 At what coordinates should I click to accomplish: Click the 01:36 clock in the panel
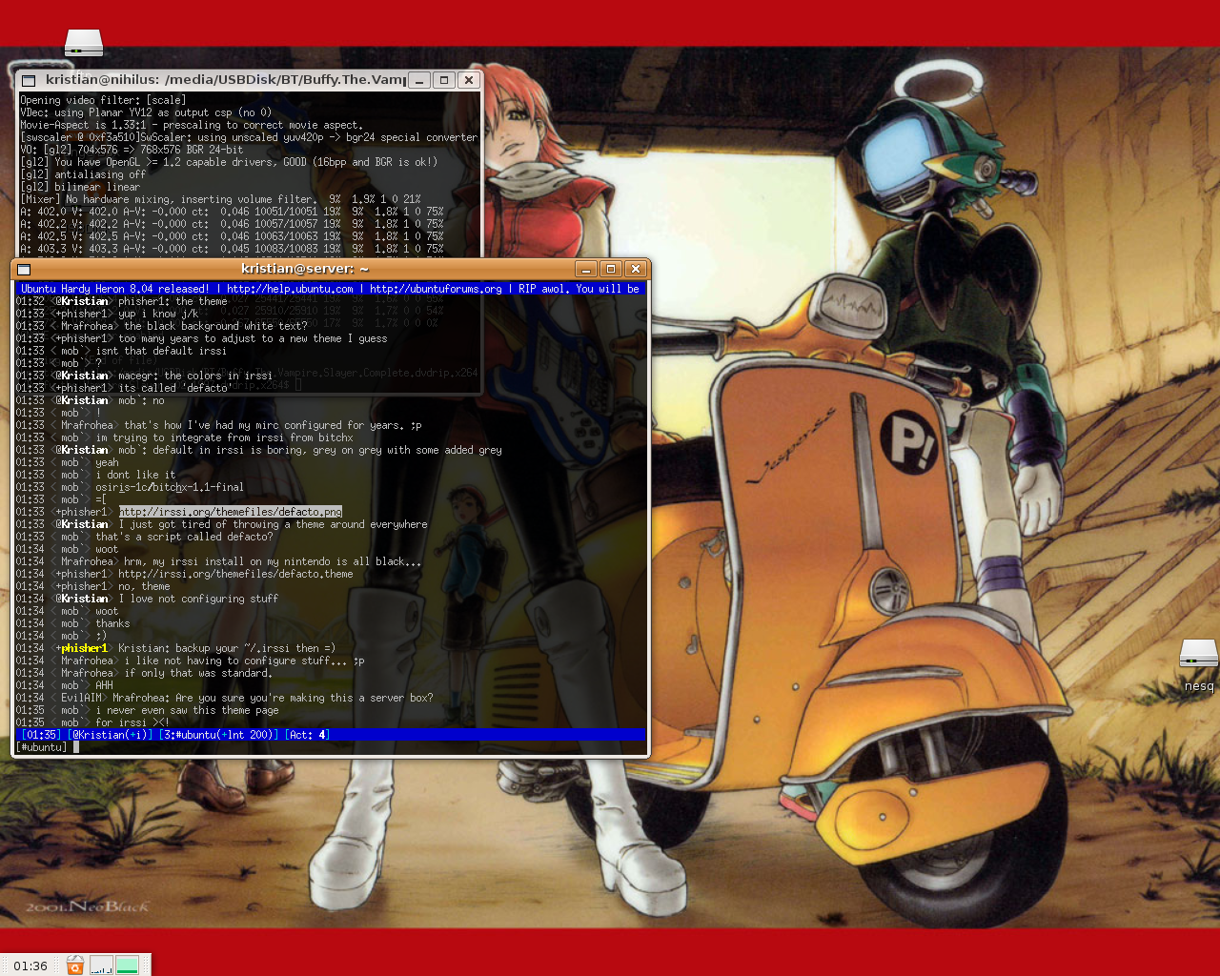click(30, 966)
